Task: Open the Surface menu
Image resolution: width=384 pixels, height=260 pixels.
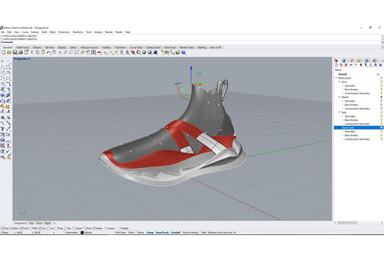Action: pyautogui.click(x=35, y=32)
